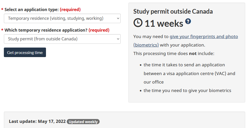Screen dimensions: 247x128
Task: Click the bullet about visa application centre (VAC)
Action: click(x=189, y=74)
